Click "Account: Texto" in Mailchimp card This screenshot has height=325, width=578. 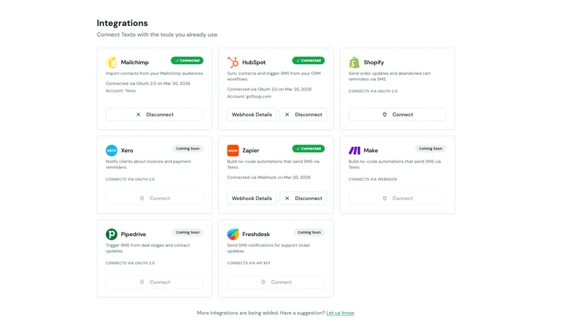pyautogui.click(x=121, y=91)
